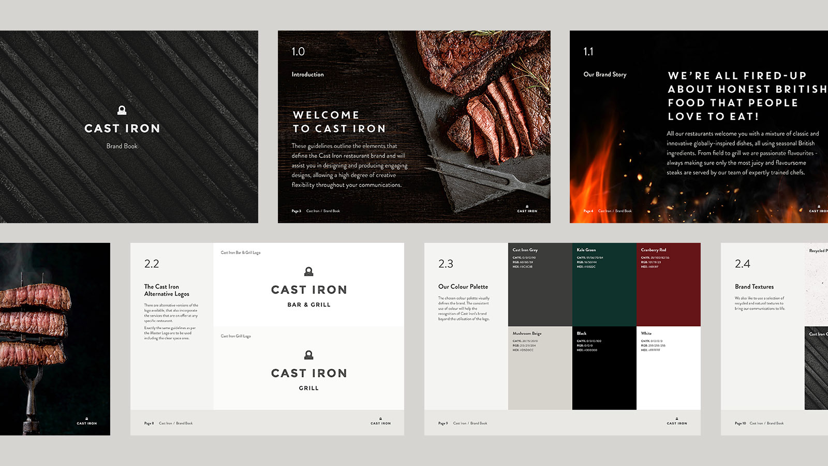This screenshot has height=466, width=828.
Task: Click the '1.0' section number
Action: [x=298, y=52]
